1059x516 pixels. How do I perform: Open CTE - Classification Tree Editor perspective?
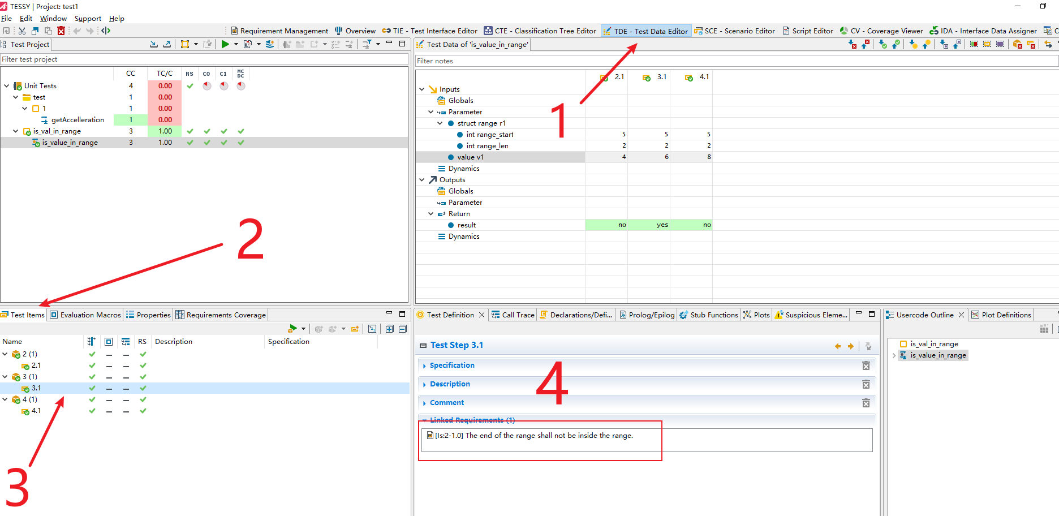[540, 31]
